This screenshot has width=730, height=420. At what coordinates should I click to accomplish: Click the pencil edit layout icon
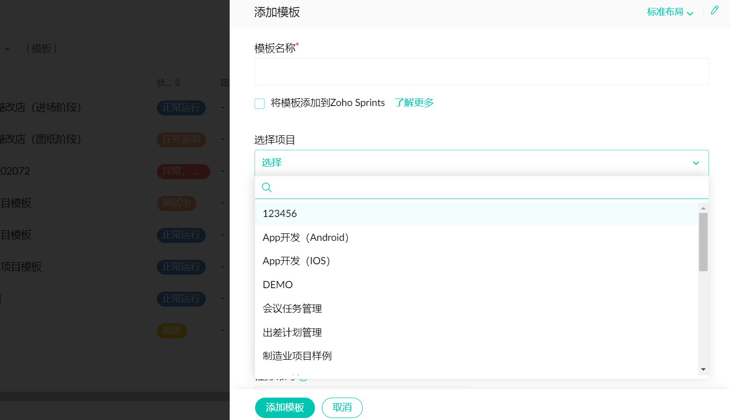pos(715,10)
